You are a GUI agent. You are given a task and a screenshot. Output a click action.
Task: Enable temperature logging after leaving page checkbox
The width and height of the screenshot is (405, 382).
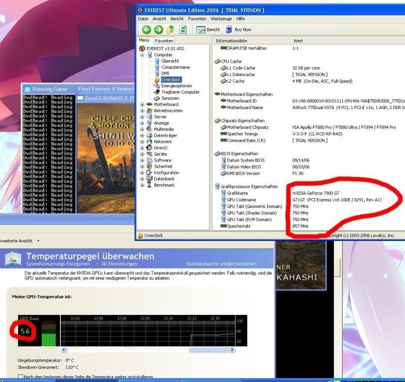(21, 377)
